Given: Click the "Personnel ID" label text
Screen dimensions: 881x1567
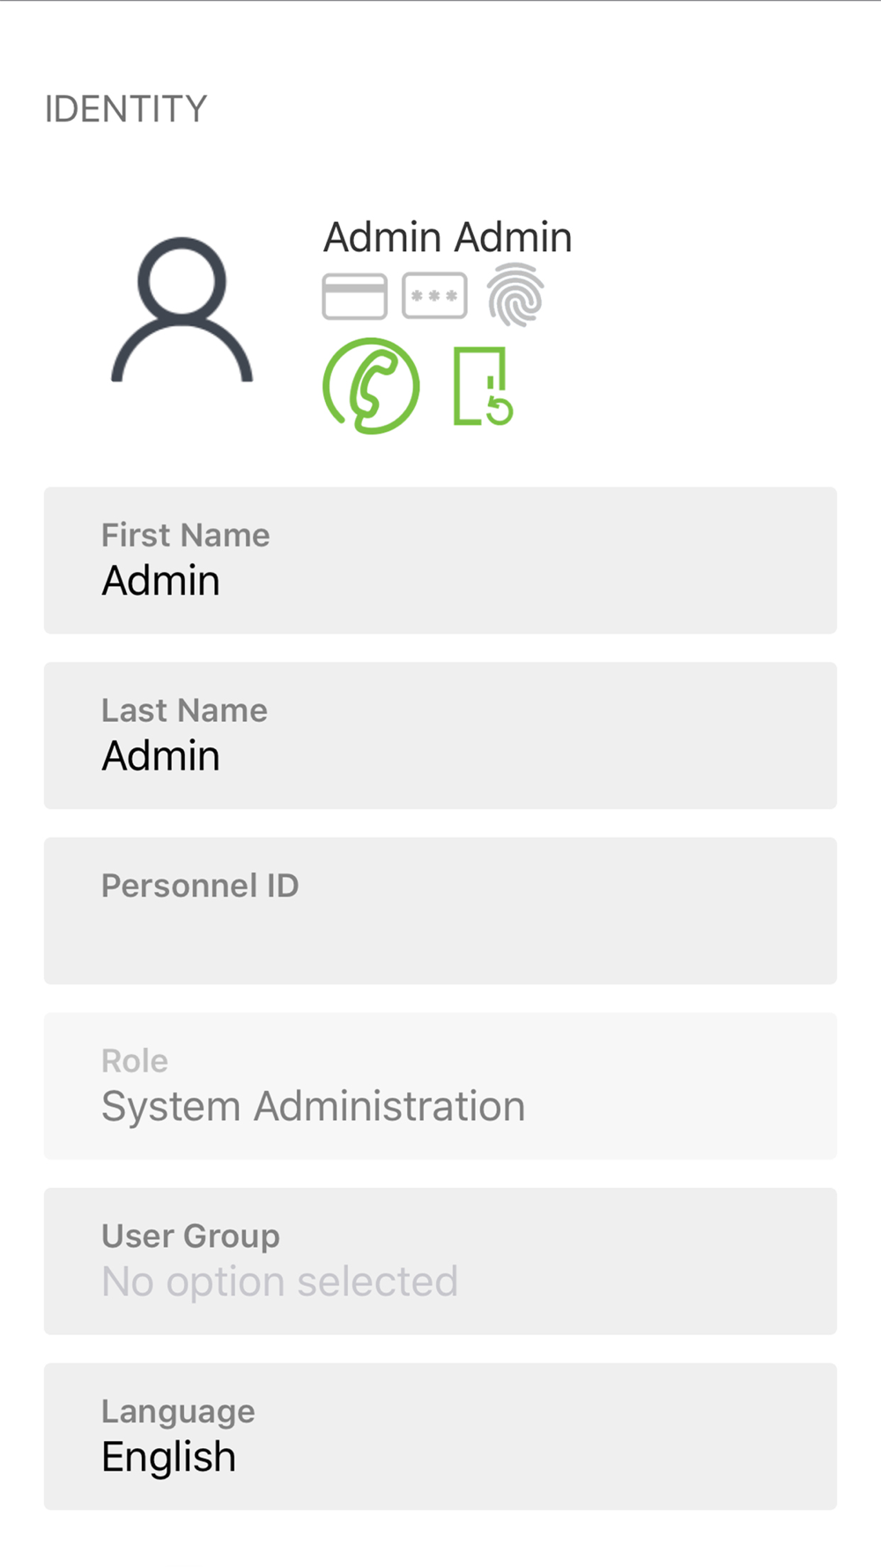Looking at the screenshot, I should point(200,886).
